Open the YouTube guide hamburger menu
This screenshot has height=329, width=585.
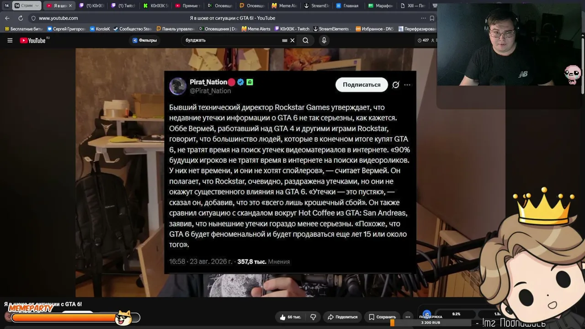point(10,40)
